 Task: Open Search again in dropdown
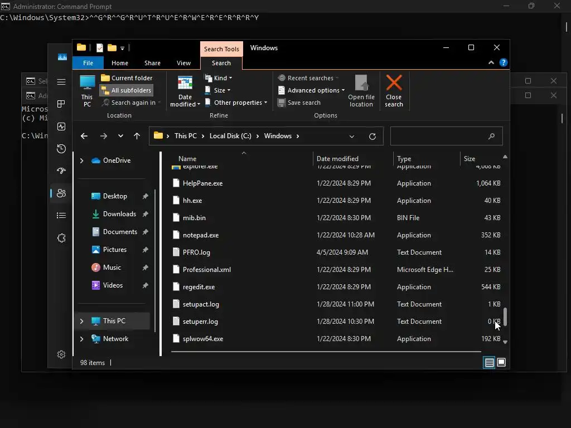click(131, 103)
